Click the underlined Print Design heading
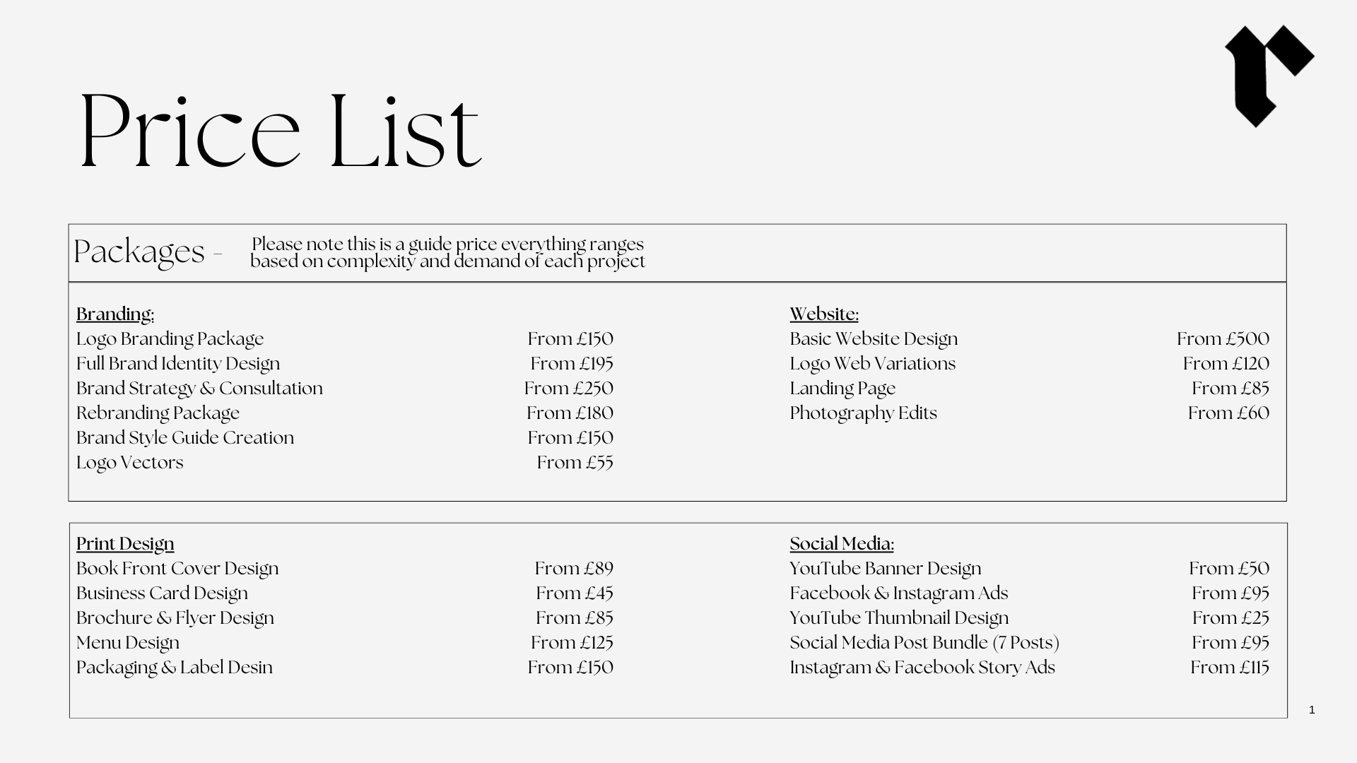This screenshot has width=1357, height=763. point(125,544)
